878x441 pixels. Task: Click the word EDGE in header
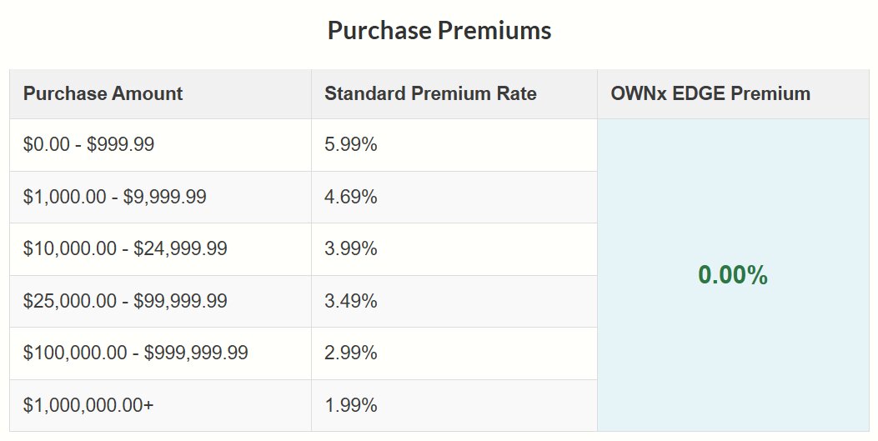[x=699, y=93]
